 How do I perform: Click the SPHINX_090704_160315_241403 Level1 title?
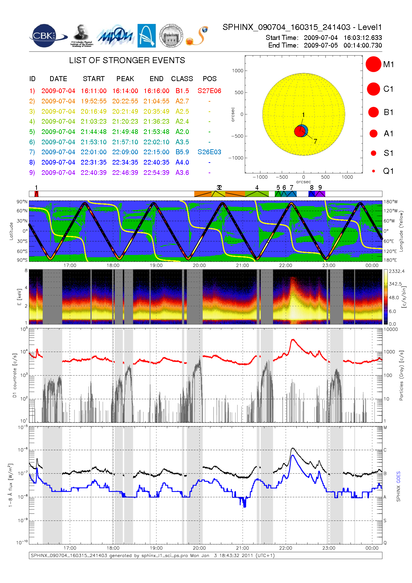coord(302,27)
